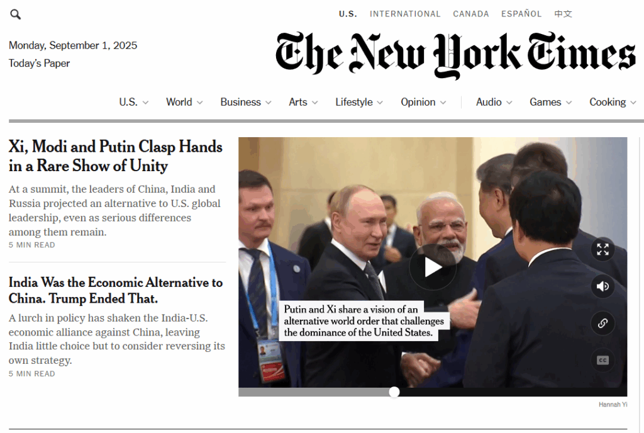
Task: Switch to the Canada edition
Action: (471, 14)
